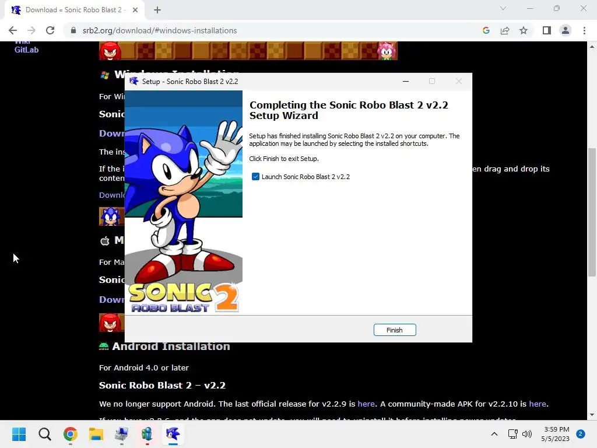This screenshot has height=448, width=597.
Task: Click the blue figure taskbar icon
Action: (x=147, y=434)
